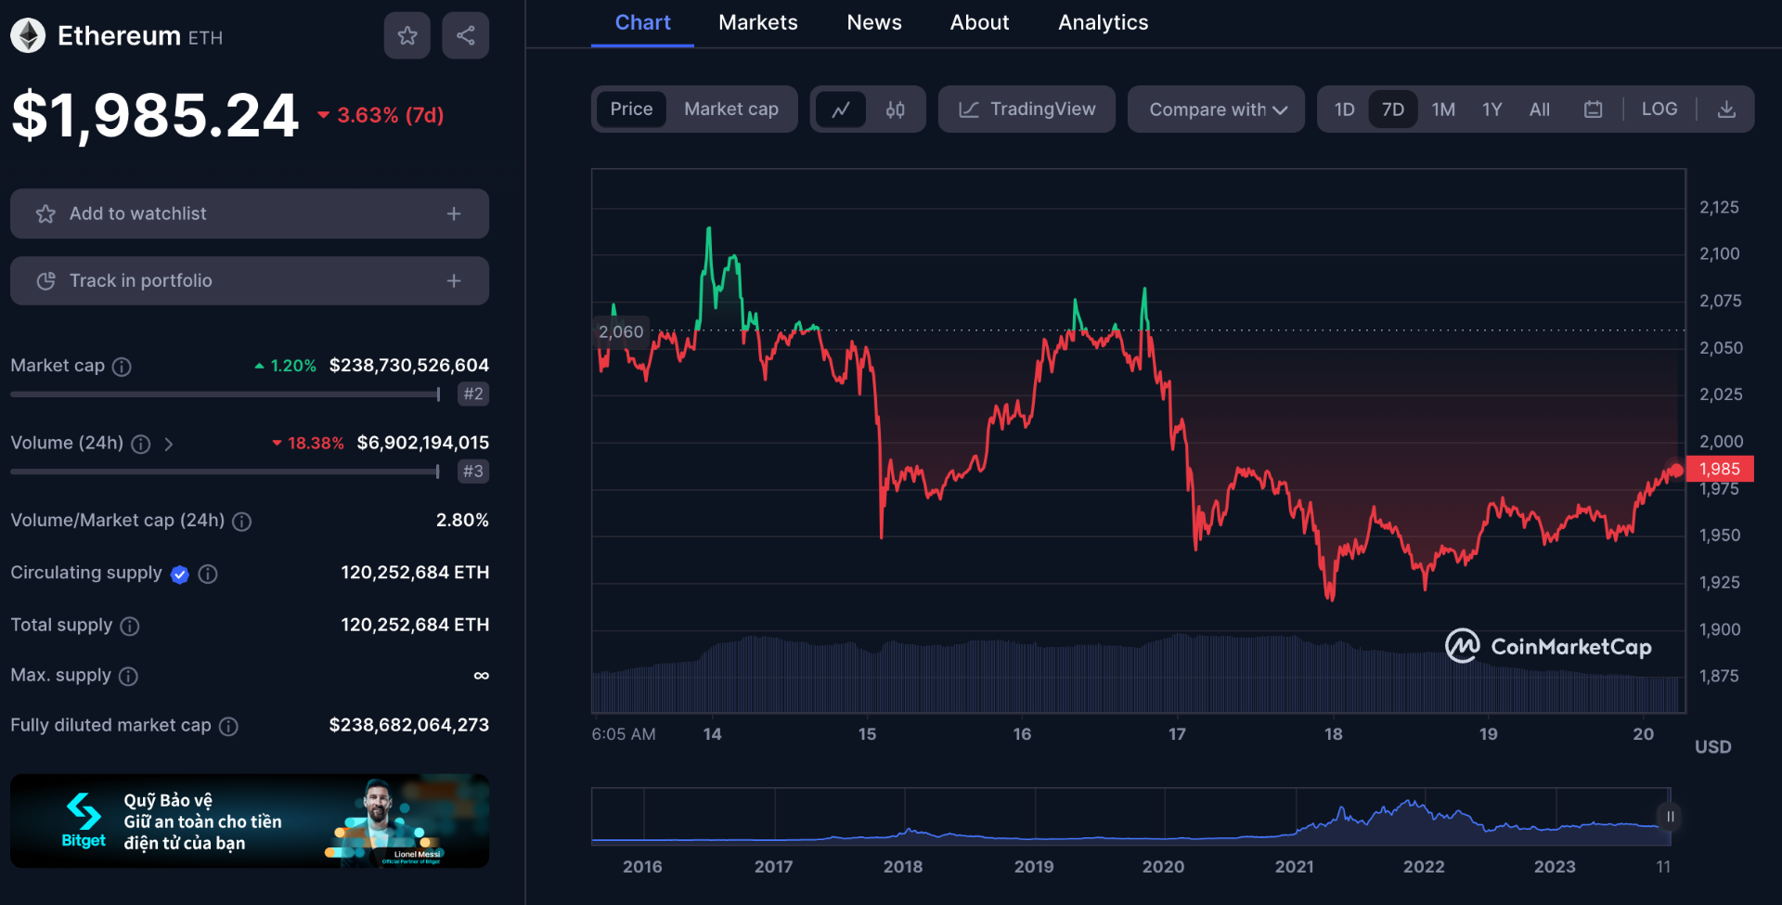Click the 1,985 current price label
Screen dimensions: 1782x905
pos(1720,469)
